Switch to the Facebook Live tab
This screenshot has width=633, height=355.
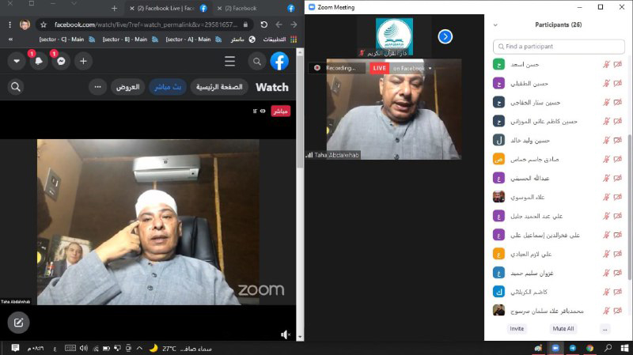click(167, 8)
